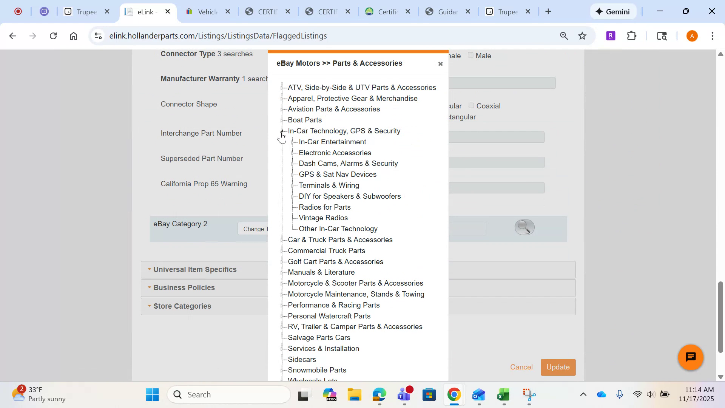Switch to the Vehicle browser tab

tap(207, 12)
